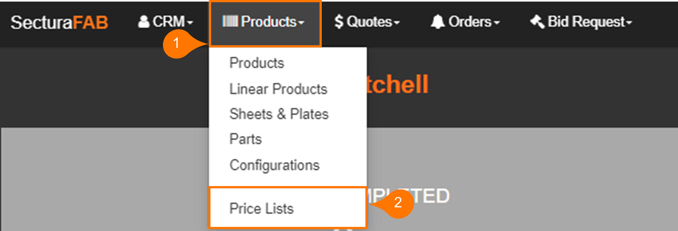This screenshot has height=231, width=678.
Task: Click the bell icon for Orders
Action: click(438, 22)
